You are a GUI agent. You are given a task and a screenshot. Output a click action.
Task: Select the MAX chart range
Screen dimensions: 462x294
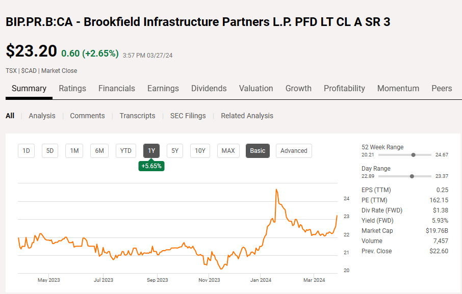(228, 150)
